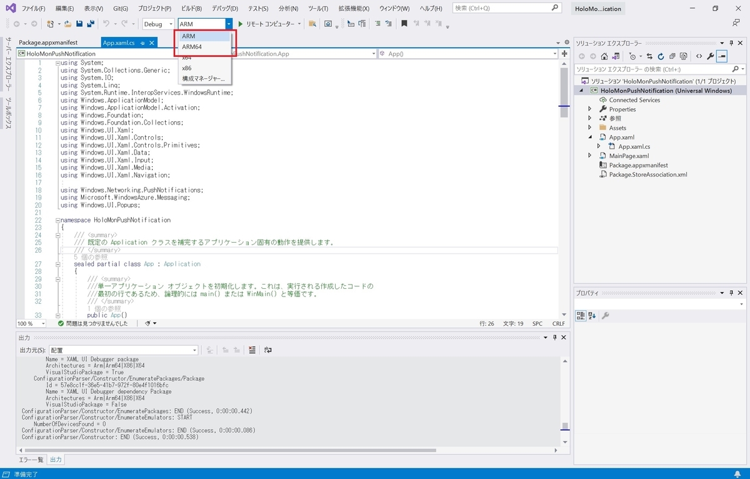Open the 出力元 配置 source dropdown
Viewport: 750px width, 479px height.
[194, 350]
